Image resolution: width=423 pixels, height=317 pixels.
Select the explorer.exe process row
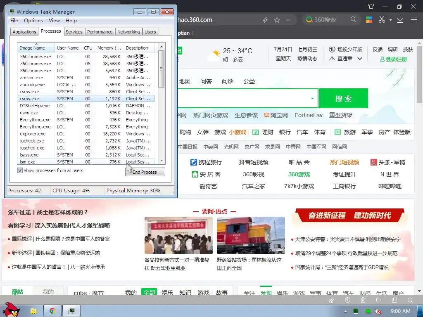[86, 134]
